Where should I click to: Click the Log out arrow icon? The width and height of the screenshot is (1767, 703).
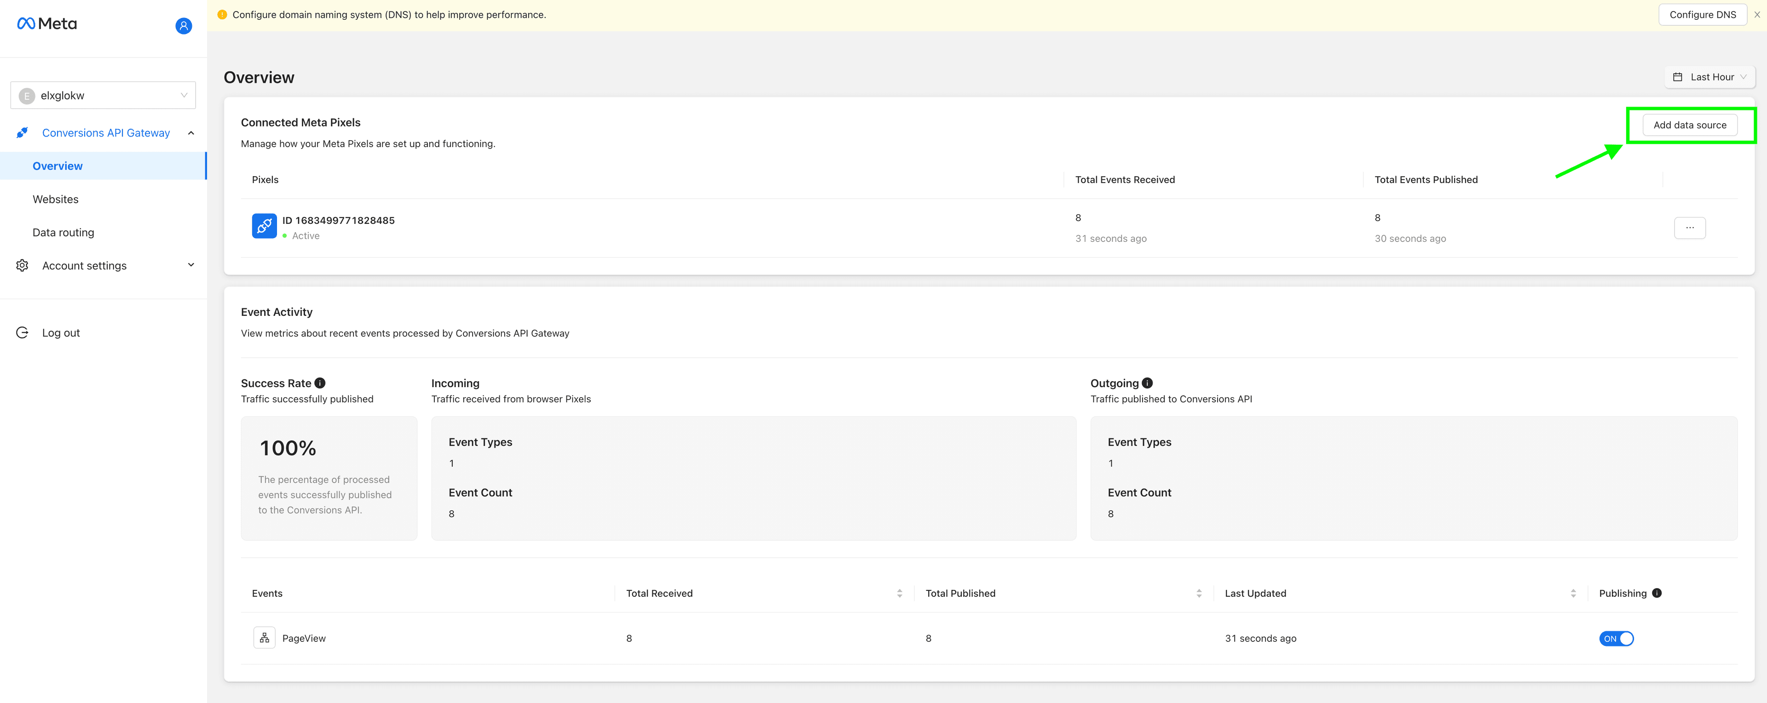click(x=23, y=333)
